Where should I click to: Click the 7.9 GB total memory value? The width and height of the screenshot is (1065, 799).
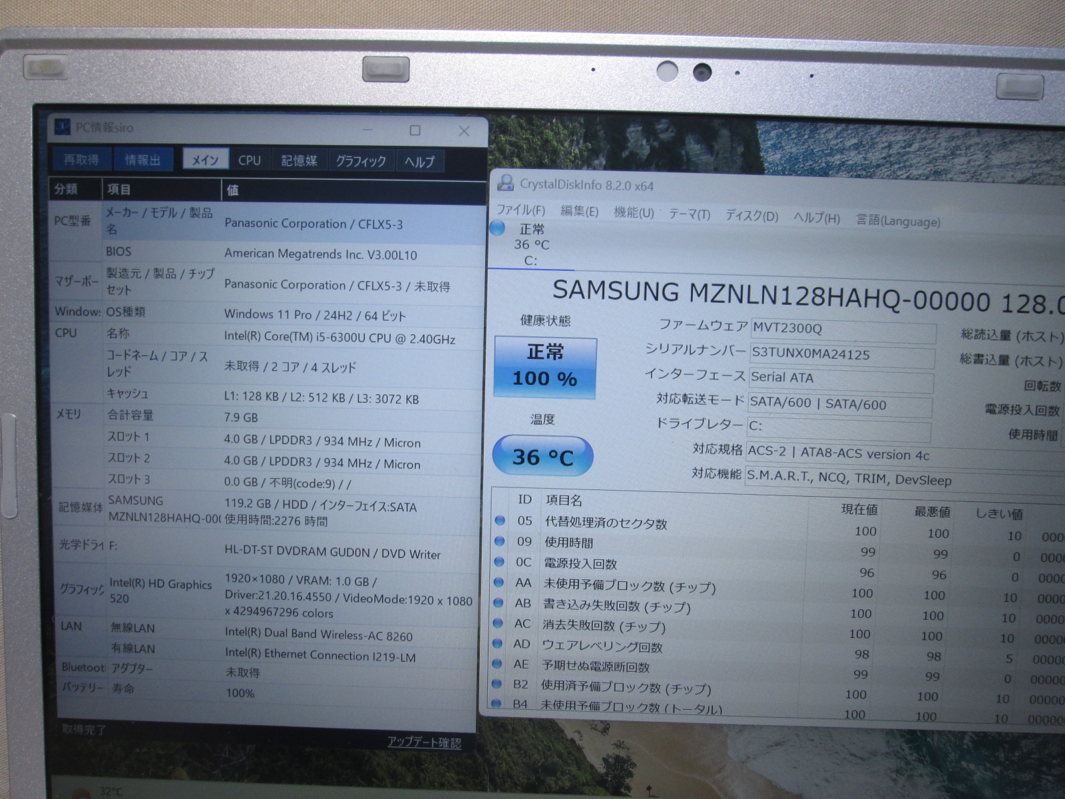click(241, 417)
